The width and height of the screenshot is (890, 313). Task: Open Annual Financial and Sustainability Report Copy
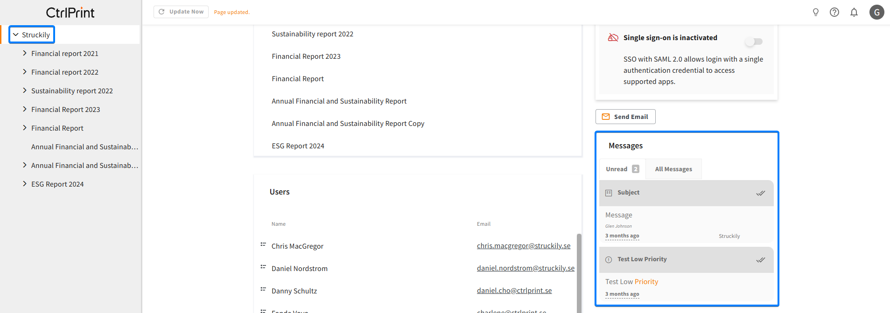coord(348,124)
